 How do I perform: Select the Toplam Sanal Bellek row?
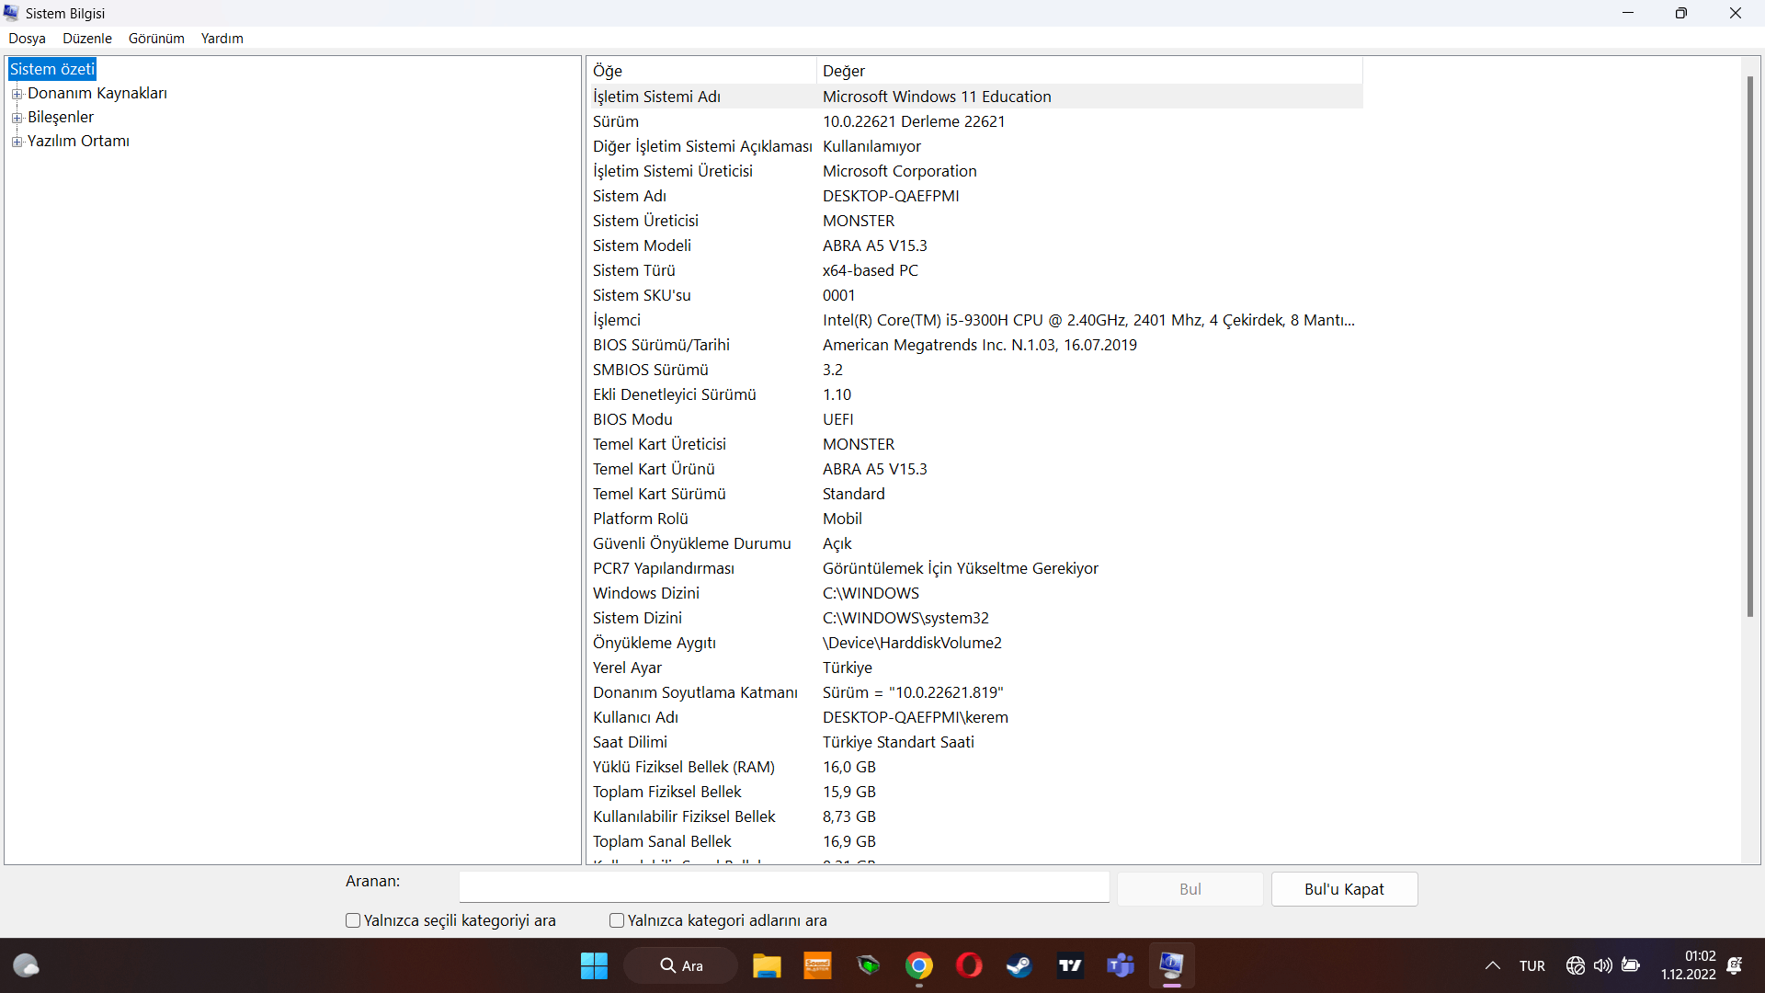point(975,841)
